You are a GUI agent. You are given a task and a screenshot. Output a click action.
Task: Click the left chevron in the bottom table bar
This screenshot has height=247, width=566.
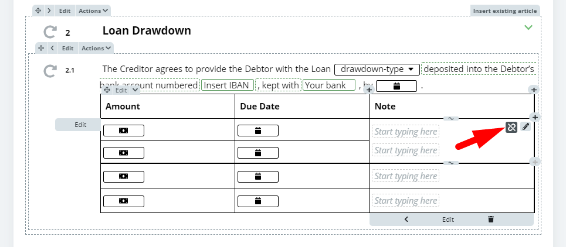click(406, 219)
